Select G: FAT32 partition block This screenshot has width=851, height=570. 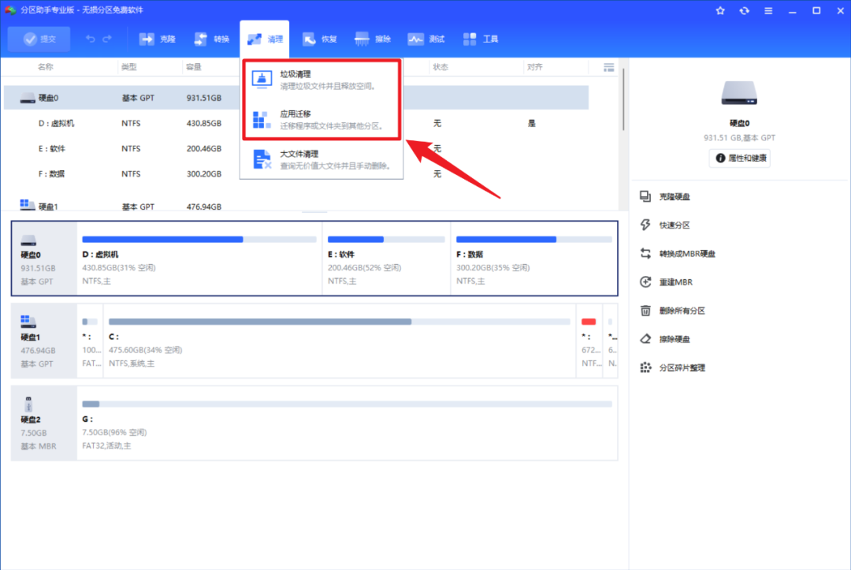point(347,423)
